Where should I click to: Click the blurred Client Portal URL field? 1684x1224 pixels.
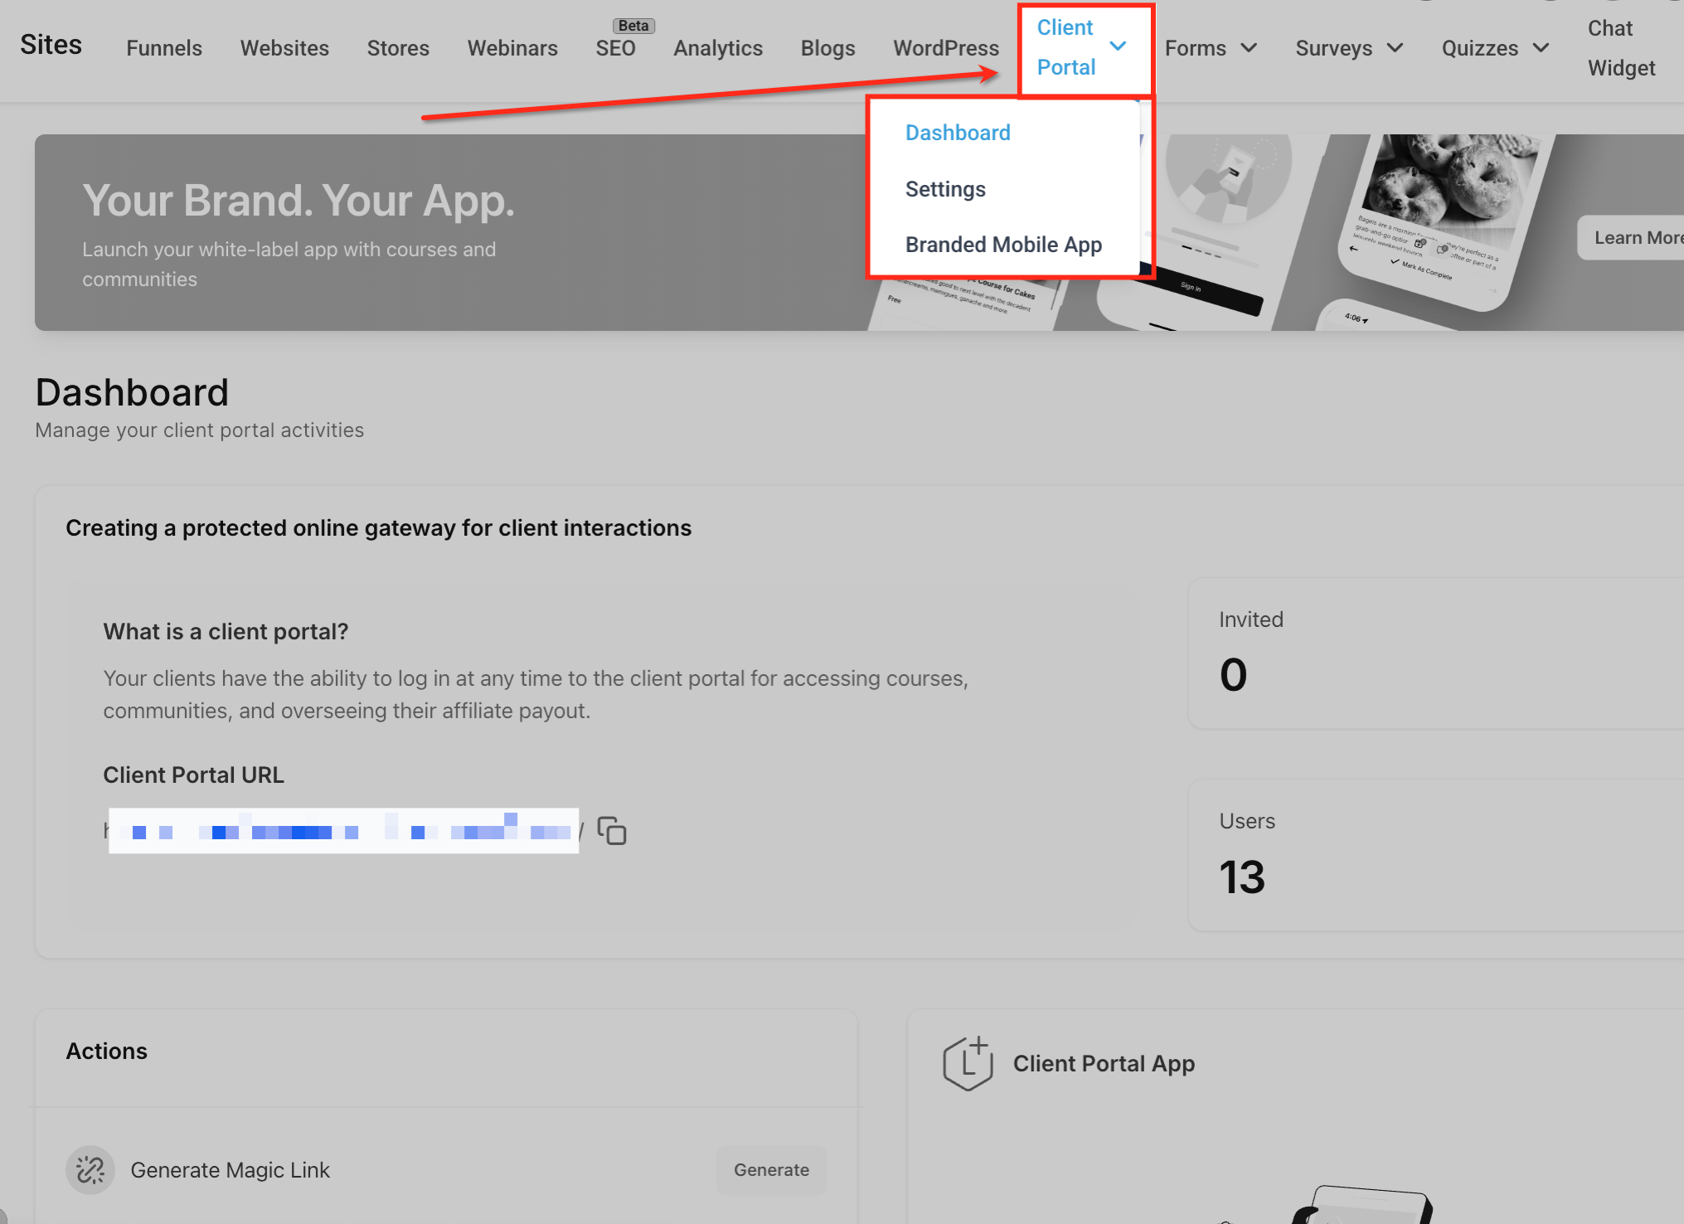point(343,831)
